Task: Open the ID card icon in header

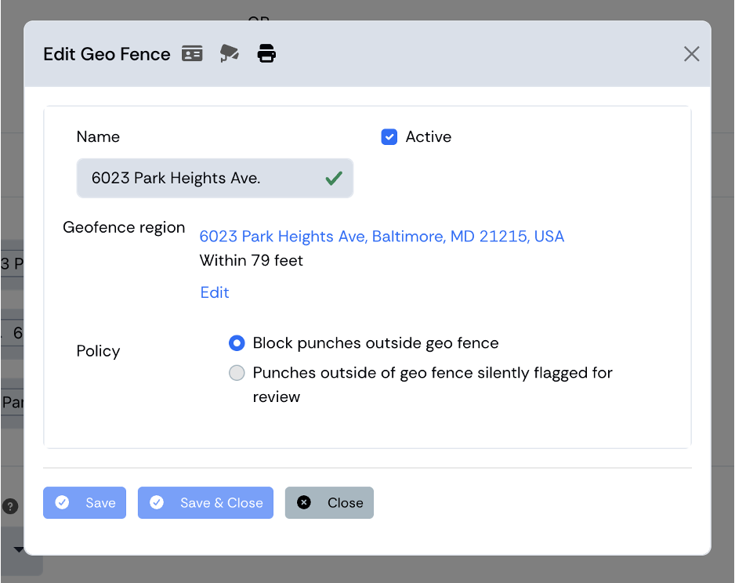Action: click(192, 54)
